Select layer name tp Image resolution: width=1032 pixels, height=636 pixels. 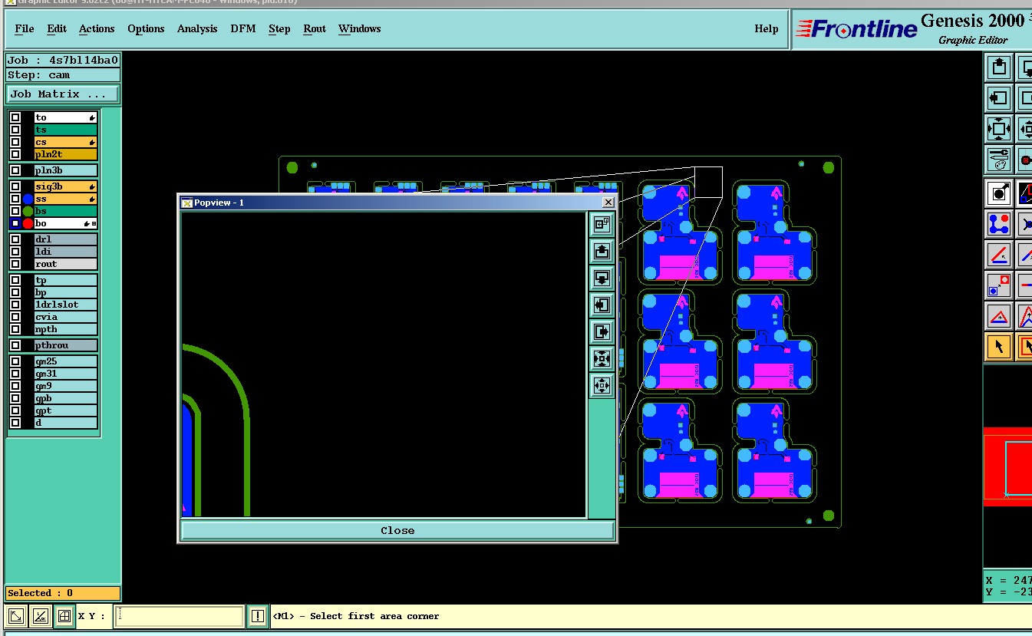coord(65,280)
